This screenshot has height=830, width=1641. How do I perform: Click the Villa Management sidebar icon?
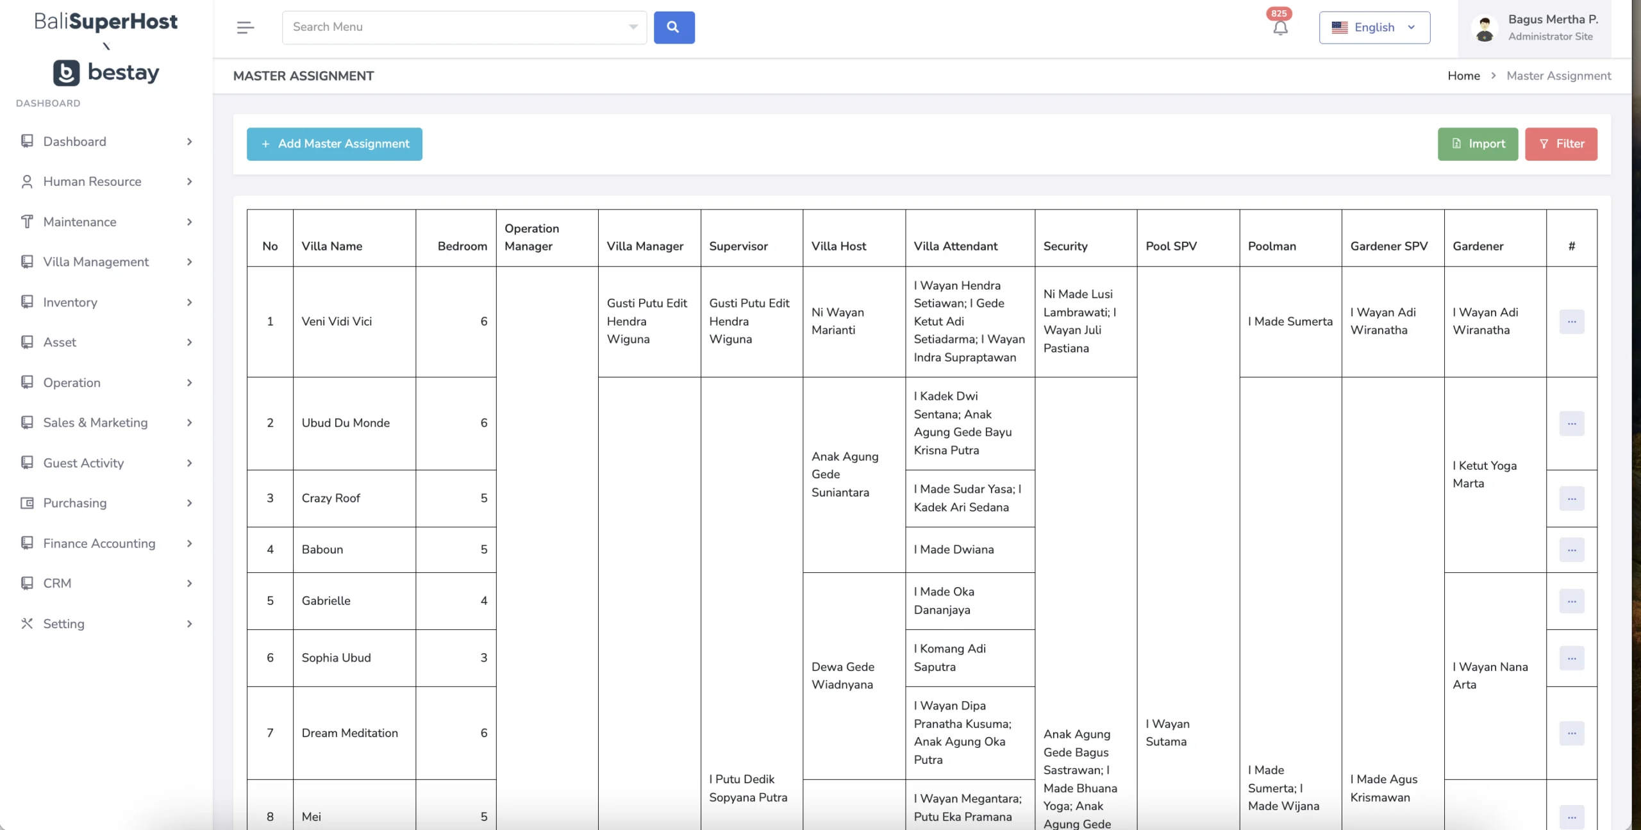(x=27, y=261)
